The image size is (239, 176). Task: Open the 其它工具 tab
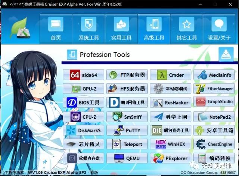point(187,29)
